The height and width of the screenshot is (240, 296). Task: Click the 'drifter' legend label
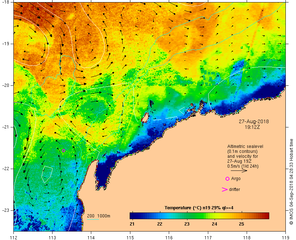click(x=234, y=190)
